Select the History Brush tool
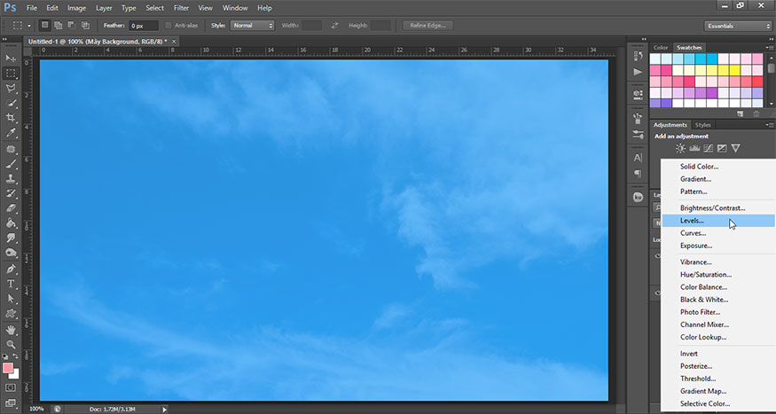Screen dimensions: 776x414 pos(11,193)
